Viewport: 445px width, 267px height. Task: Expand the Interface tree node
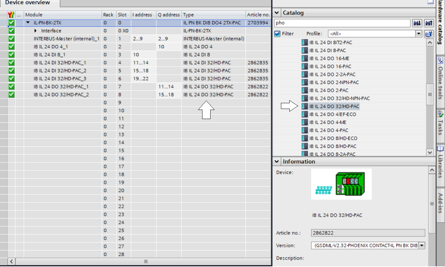click(x=36, y=31)
